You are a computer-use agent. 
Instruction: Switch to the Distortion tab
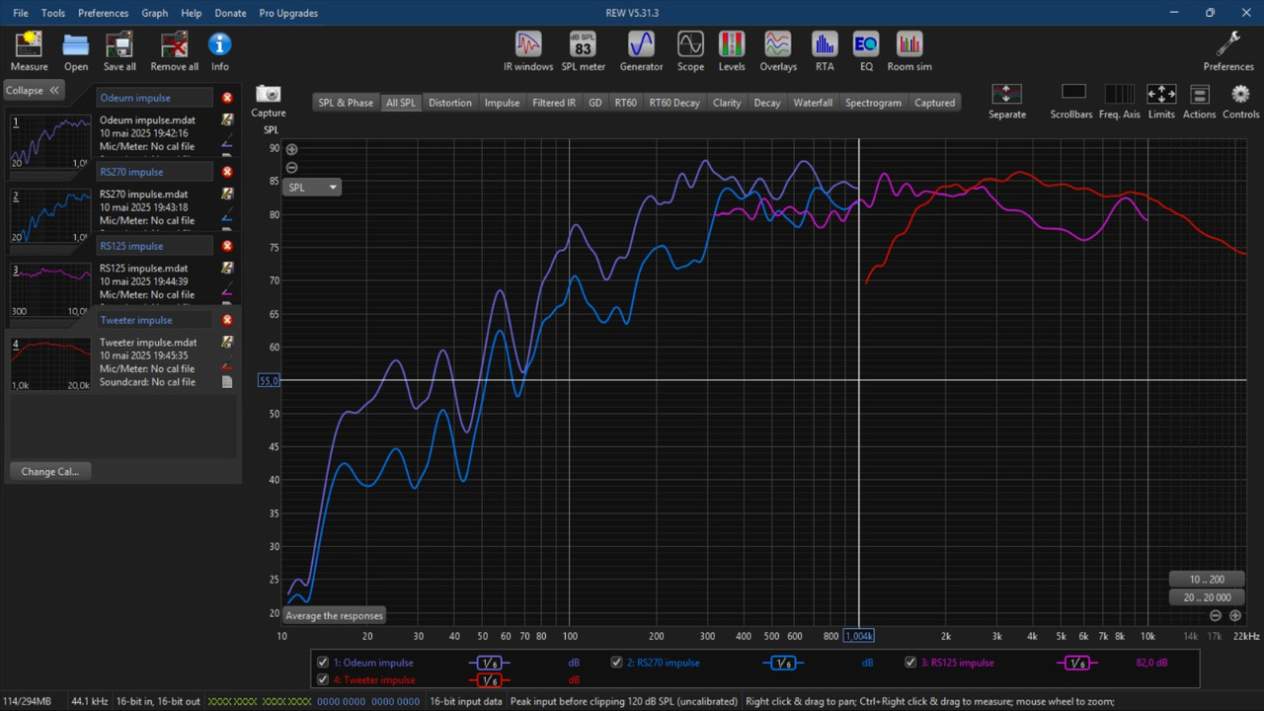pyautogui.click(x=450, y=103)
